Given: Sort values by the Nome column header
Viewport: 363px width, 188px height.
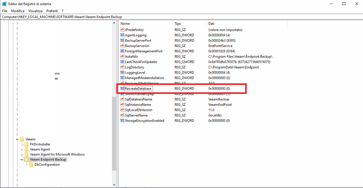Looking at the screenshot, I should pyautogui.click(x=146, y=24).
